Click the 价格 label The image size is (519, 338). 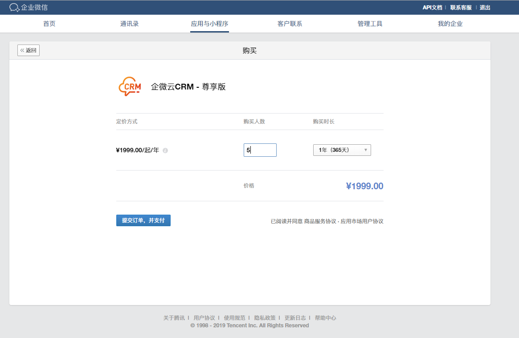click(x=249, y=186)
